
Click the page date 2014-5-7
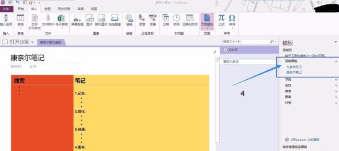[16, 66]
